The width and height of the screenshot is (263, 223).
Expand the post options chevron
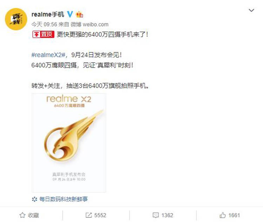click(251, 11)
